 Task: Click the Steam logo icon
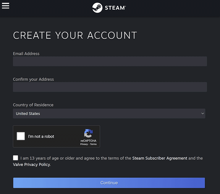[97, 8]
